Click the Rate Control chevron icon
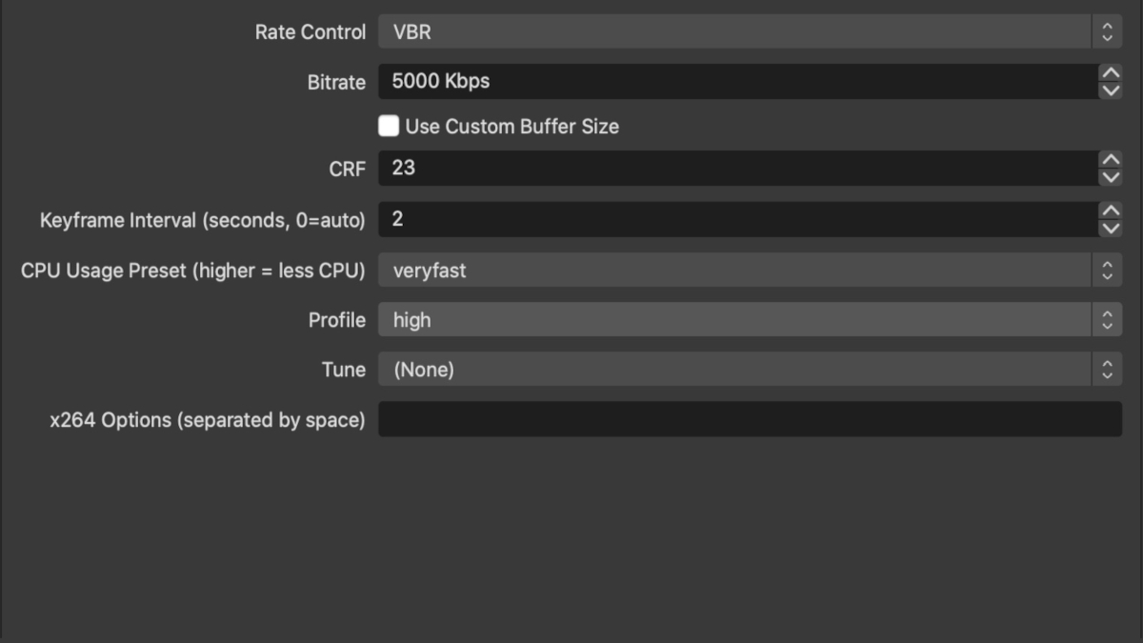1143x643 pixels. point(1110,31)
